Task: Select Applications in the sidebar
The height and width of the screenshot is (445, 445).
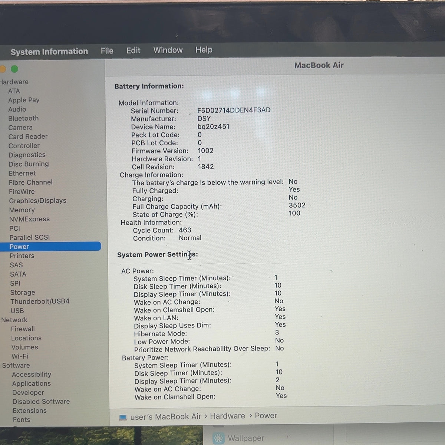Action: (x=32, y=383)
